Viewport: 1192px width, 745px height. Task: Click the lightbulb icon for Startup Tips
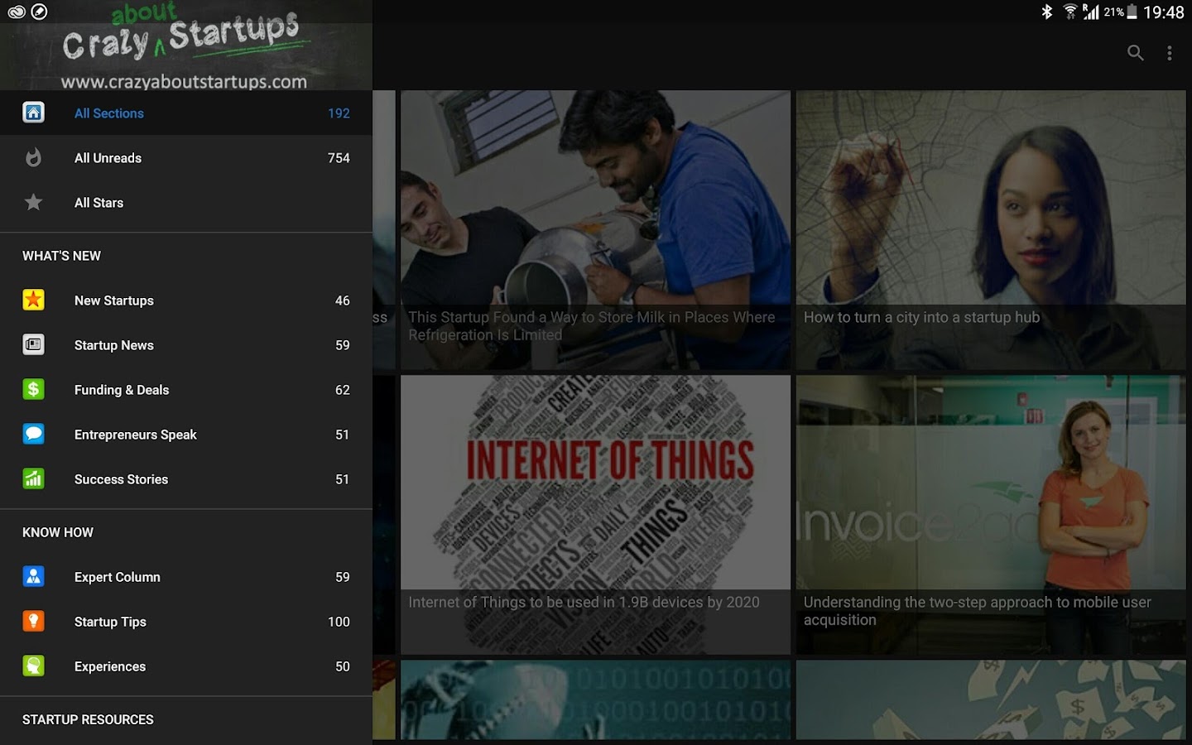coord(33,621)
